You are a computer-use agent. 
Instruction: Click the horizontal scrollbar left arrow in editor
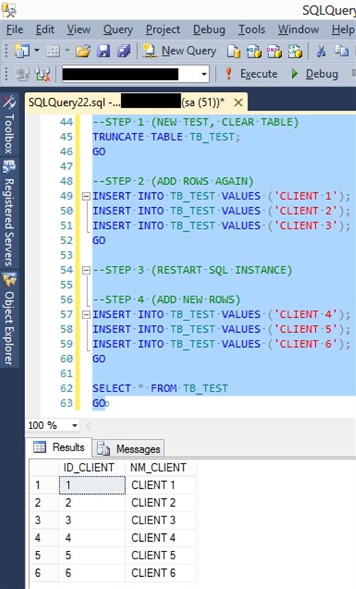coord(89,426)
